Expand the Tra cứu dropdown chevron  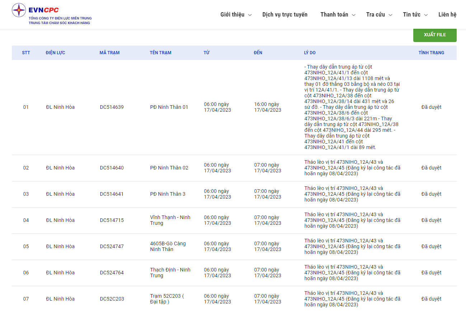click(x=390, y=15)
